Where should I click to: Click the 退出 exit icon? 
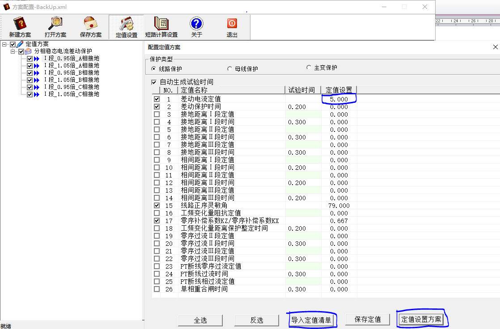point(232,27)
